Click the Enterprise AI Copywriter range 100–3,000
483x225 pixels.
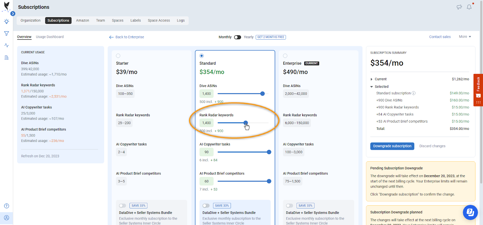294,152
